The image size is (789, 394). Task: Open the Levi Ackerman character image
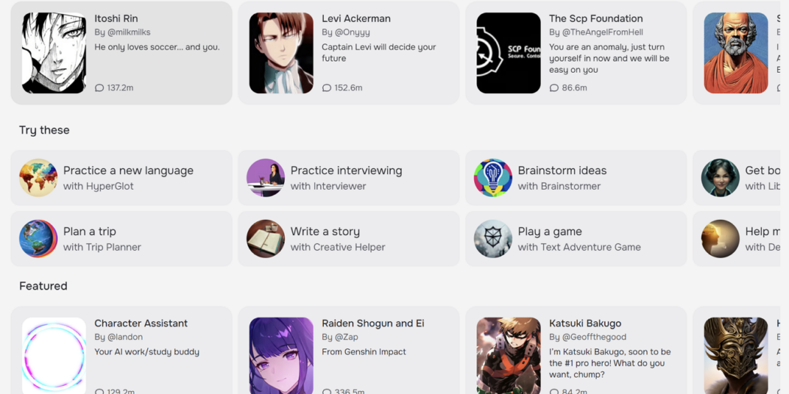(x=281, y=53)
